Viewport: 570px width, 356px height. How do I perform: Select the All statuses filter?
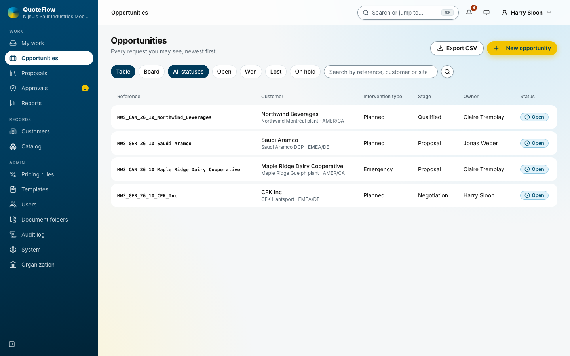188,72
